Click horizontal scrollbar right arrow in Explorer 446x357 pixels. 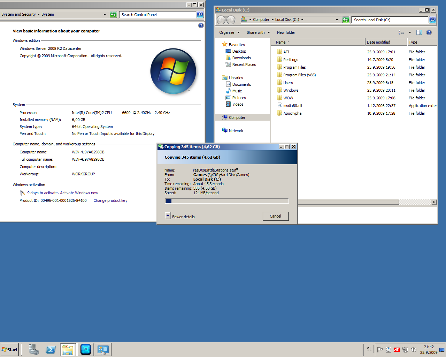click(434, 202)
